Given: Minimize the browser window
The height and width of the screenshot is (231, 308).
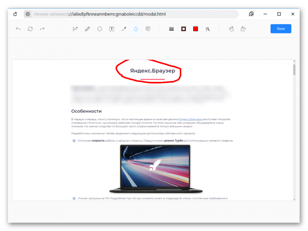Looking at the screenshot, I should 265,14.
